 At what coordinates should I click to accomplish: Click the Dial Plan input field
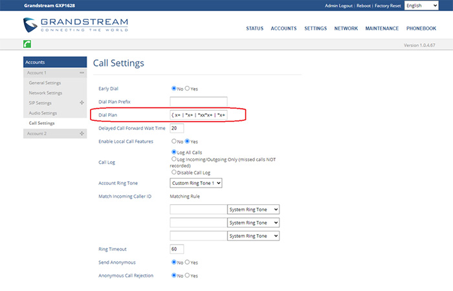pyautogui.click(x=198, y=115)
